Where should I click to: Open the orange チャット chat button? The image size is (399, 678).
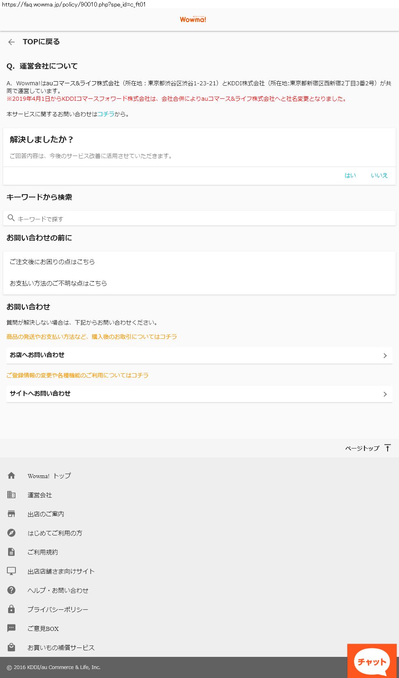[x=372, y=662]
